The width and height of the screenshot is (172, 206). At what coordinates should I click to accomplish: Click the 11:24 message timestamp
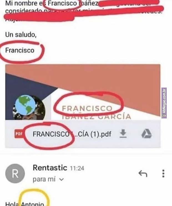point(77,168)
